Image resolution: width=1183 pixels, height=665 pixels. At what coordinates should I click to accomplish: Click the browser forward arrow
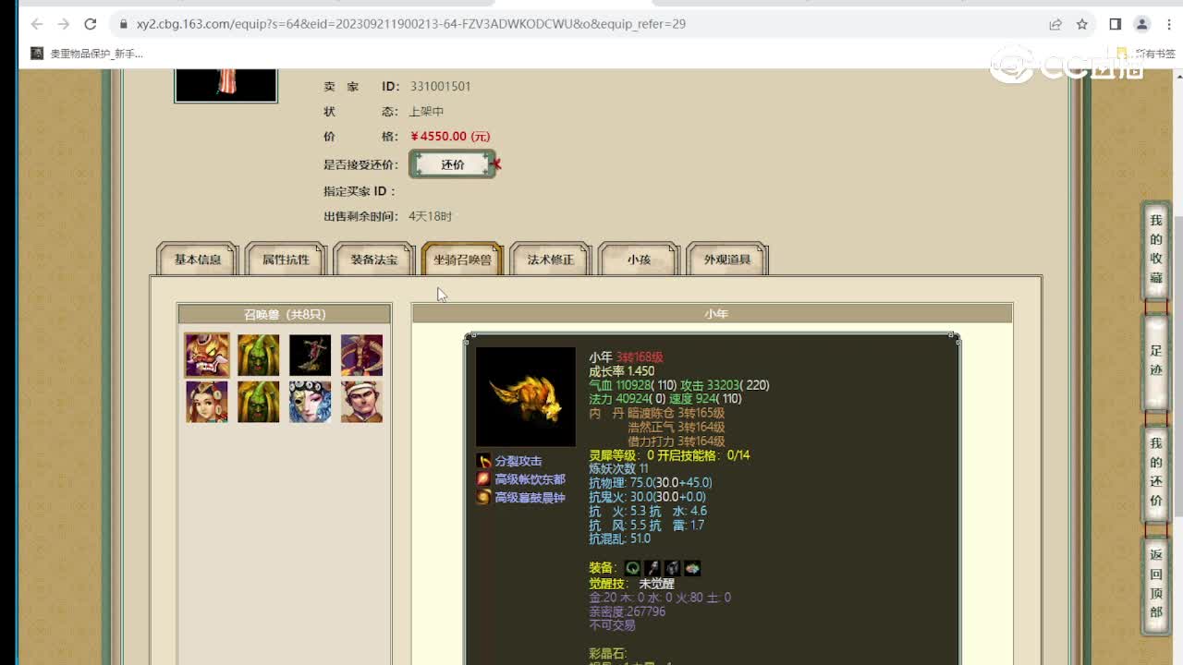[63, 24]
